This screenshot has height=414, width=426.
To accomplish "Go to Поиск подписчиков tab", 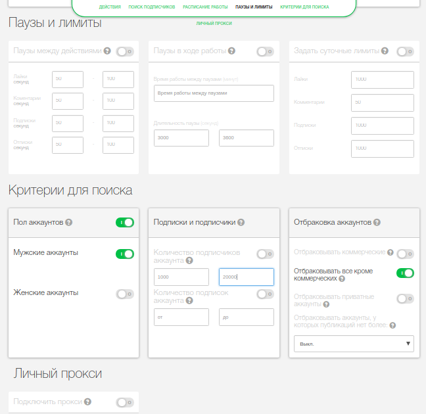I will click(x=152, y=7).
